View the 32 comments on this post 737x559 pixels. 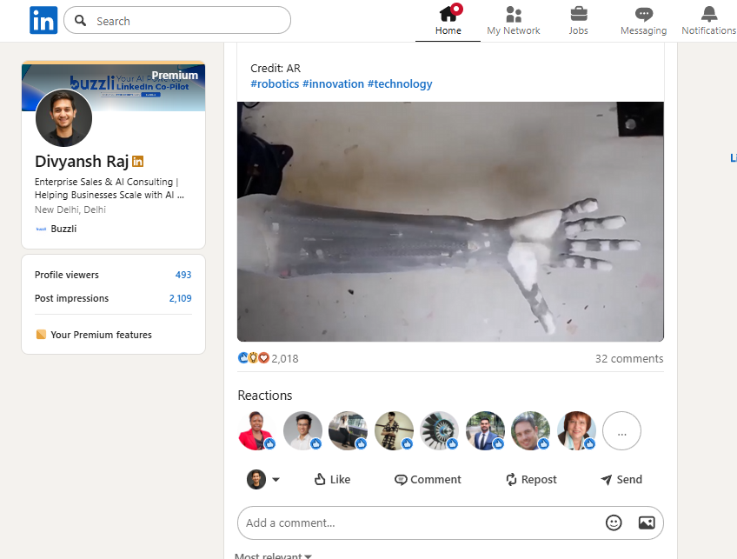[x=629, y=358]
